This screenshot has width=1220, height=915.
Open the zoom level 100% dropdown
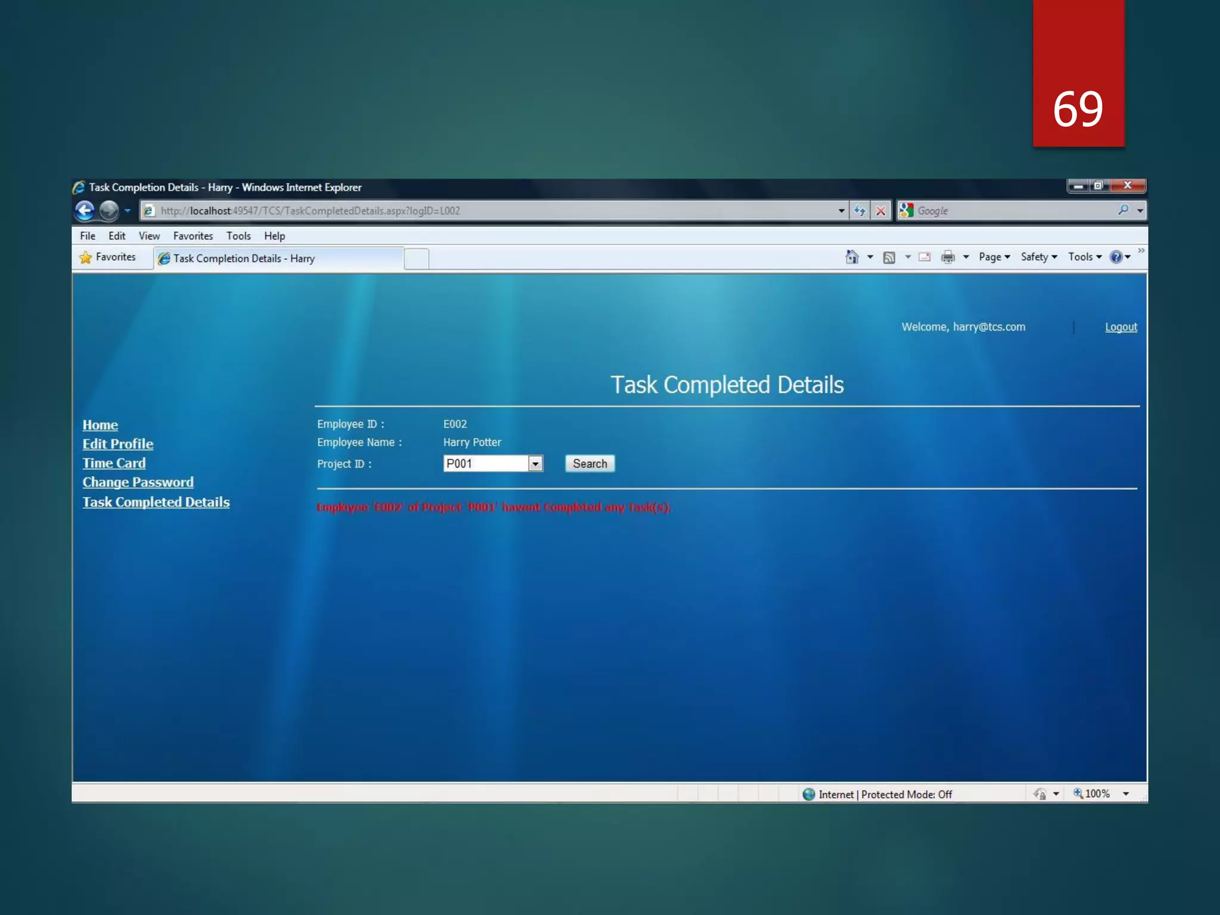[x=1126, y=793]
